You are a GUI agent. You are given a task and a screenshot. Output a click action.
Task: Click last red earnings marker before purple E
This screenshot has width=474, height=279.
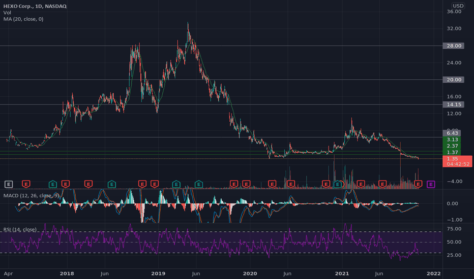(418, 184)
